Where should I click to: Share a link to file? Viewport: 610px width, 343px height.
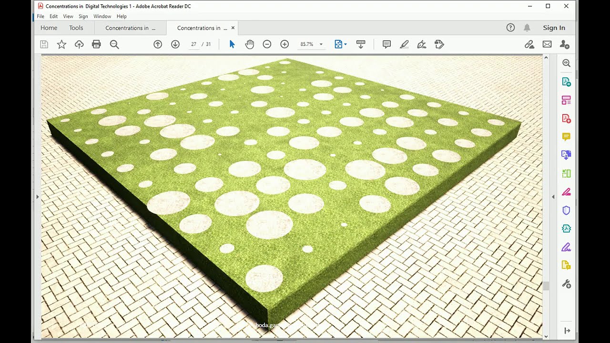pos(529,44)
